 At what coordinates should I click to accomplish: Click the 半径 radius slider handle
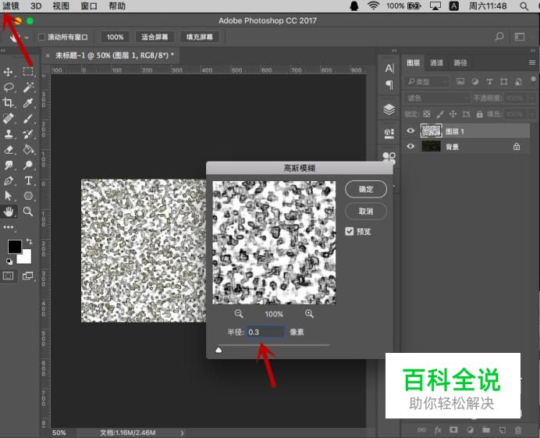(x=218, y=351)
